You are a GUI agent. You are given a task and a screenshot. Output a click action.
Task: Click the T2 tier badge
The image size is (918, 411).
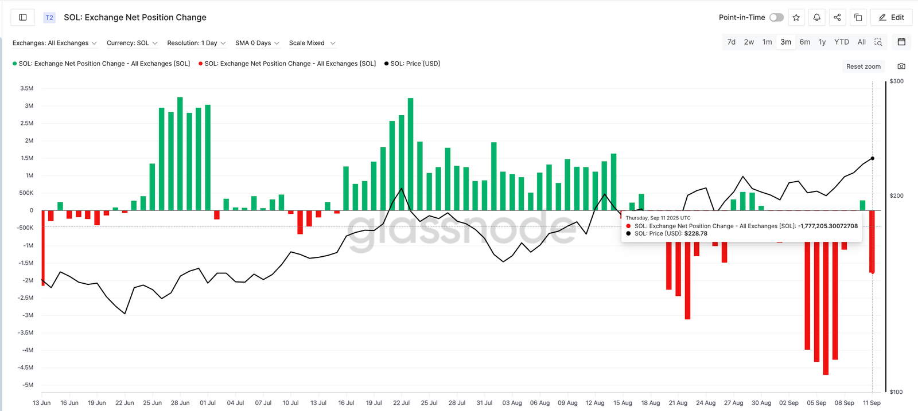pos(49,18)
